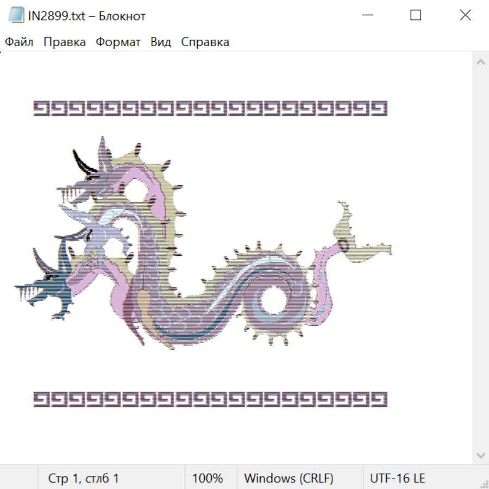This screenshot has width=489, height=489.
Task: Open the Формат menu
Action: tap(118, 42)
